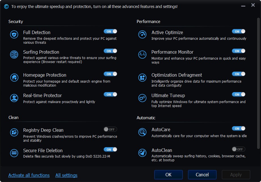261x182 pixels.
Task: Click the Security section heading
Action: [x=16, y=22]
